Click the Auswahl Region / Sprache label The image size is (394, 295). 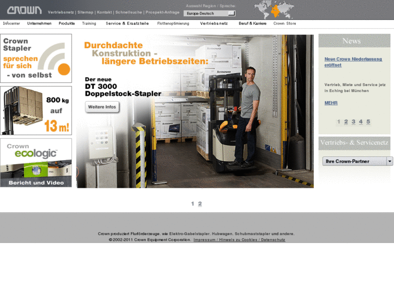point(211,6)
